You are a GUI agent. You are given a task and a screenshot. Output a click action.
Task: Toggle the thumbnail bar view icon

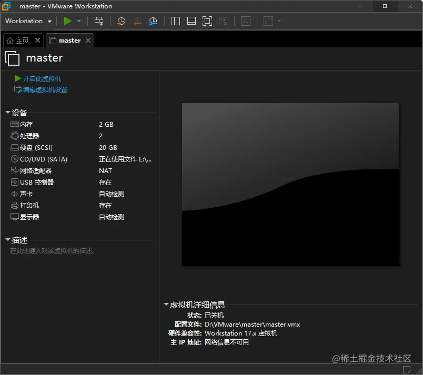click(192, 21)
